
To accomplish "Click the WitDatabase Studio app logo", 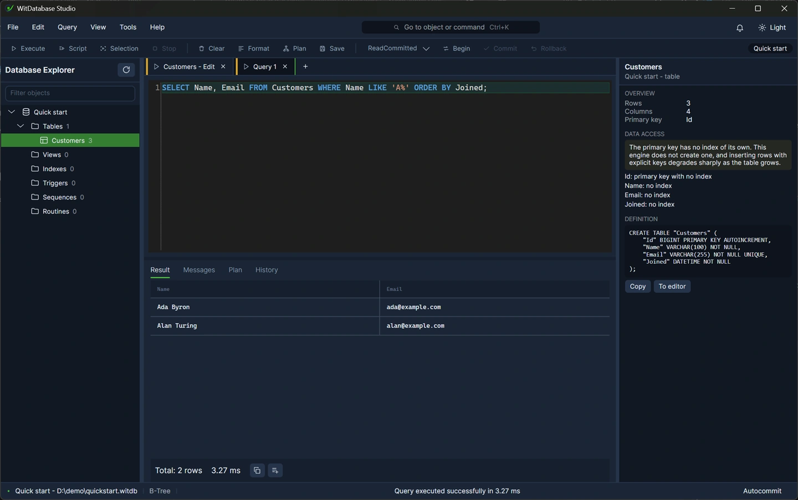I will coord(9,8).
